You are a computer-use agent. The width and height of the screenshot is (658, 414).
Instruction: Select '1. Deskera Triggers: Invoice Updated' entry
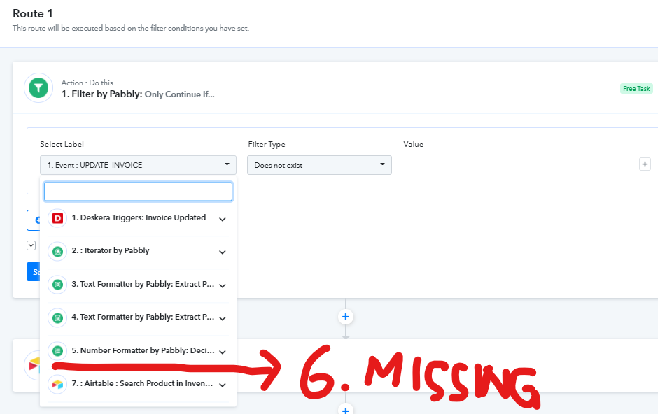[x=138, y=218]
